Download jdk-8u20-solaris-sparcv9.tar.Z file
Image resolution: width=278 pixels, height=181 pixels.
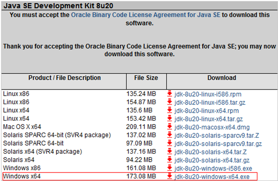[216, 136]
